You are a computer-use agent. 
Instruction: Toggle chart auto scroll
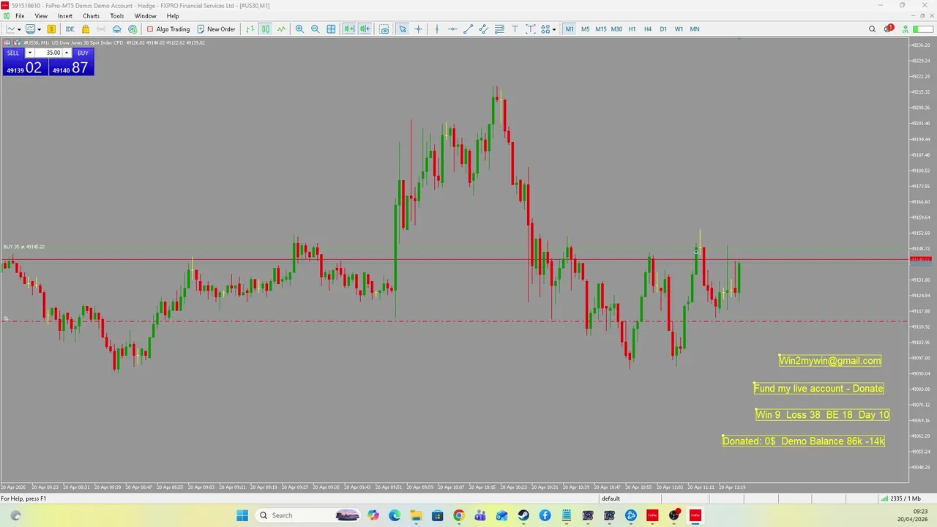click(349, 29)
